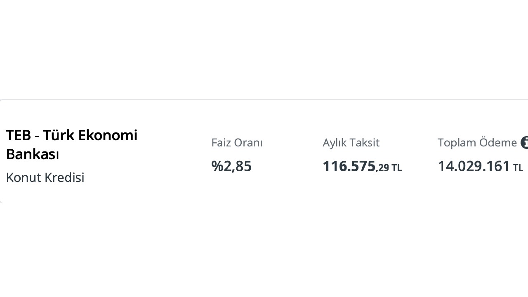Select the %2,85 interest rate value
Screen dimensions: 528x297
tap(231, 166)
